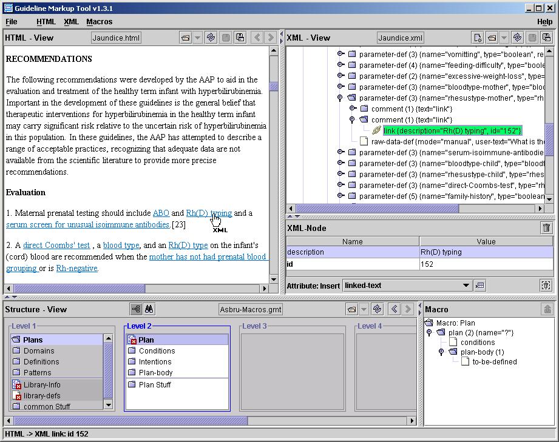Open a macro file in Structure-View

click(352, 309)
